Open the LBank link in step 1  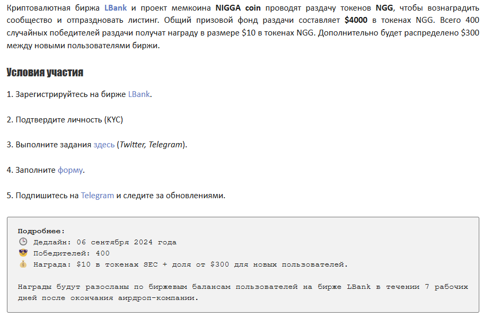139,94
